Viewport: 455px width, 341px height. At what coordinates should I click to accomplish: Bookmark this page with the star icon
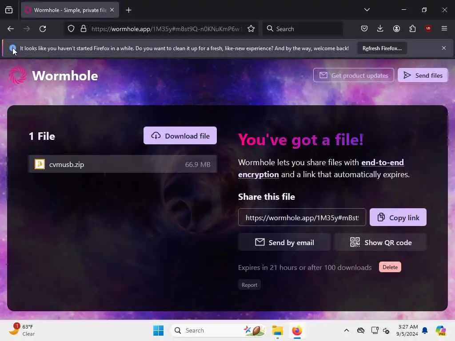251,29
